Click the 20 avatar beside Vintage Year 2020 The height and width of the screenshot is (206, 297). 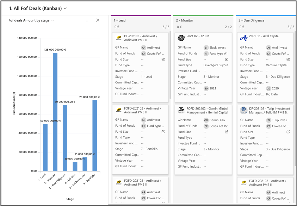pos(268,88)
